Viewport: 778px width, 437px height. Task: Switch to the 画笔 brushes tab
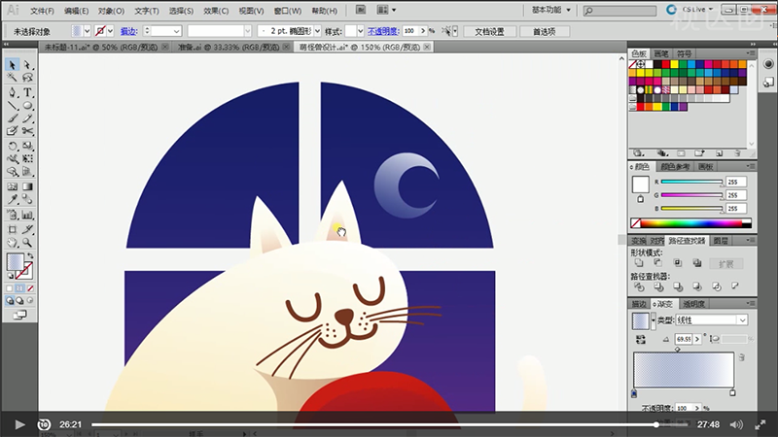661,53
